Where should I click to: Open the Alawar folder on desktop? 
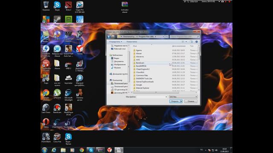point(57,65)
